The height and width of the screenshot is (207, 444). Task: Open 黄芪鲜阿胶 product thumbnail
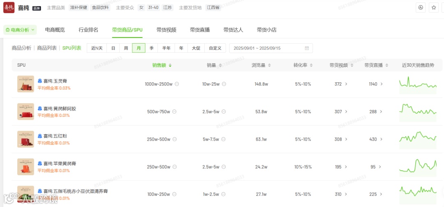tap(25, 112)
